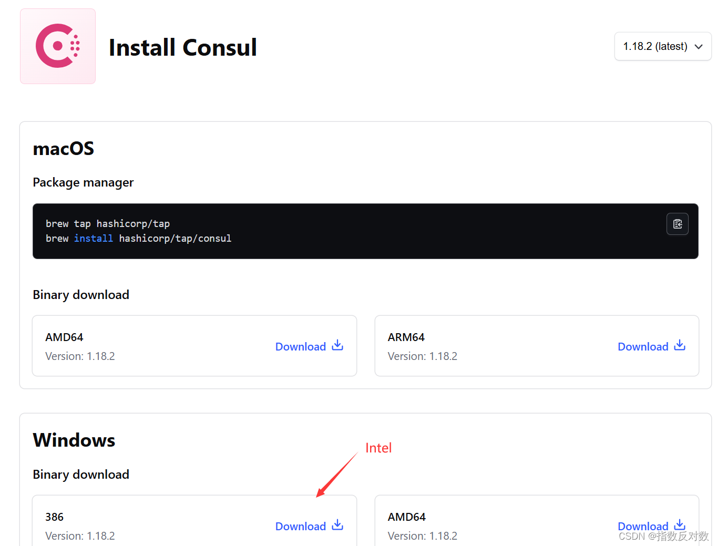717x546 pixels.
Task: Click 'Version: 1.18.2' in macOS AMD64 card
Action: [80, 356]
